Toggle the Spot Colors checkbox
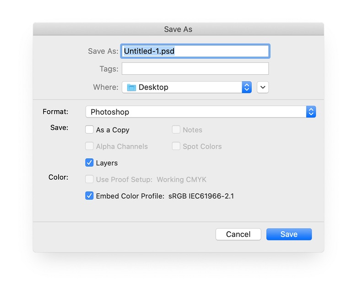Screen dimensions: 357x296 [176, 146]
